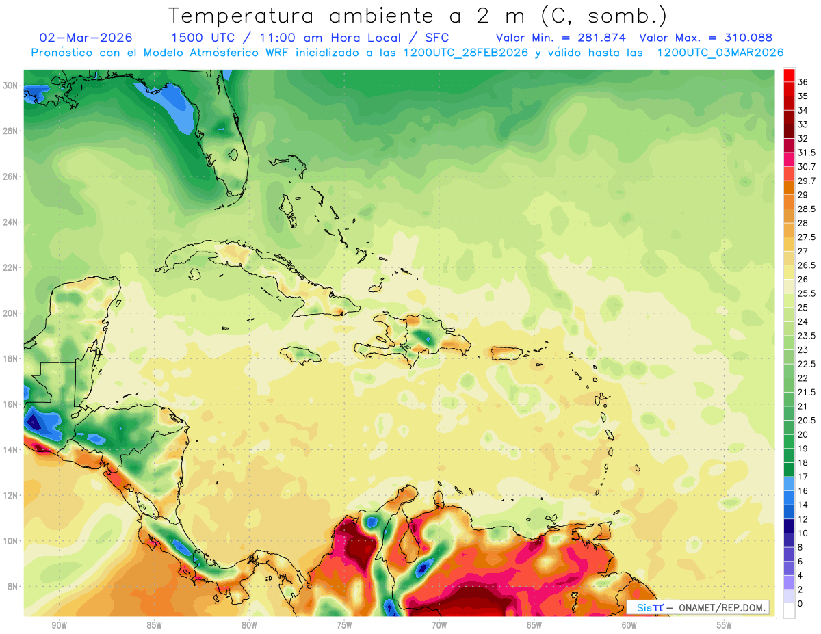Click the '18N' latitude label
821x634 pixels.
pyautogui.click(x=12, y=358)
